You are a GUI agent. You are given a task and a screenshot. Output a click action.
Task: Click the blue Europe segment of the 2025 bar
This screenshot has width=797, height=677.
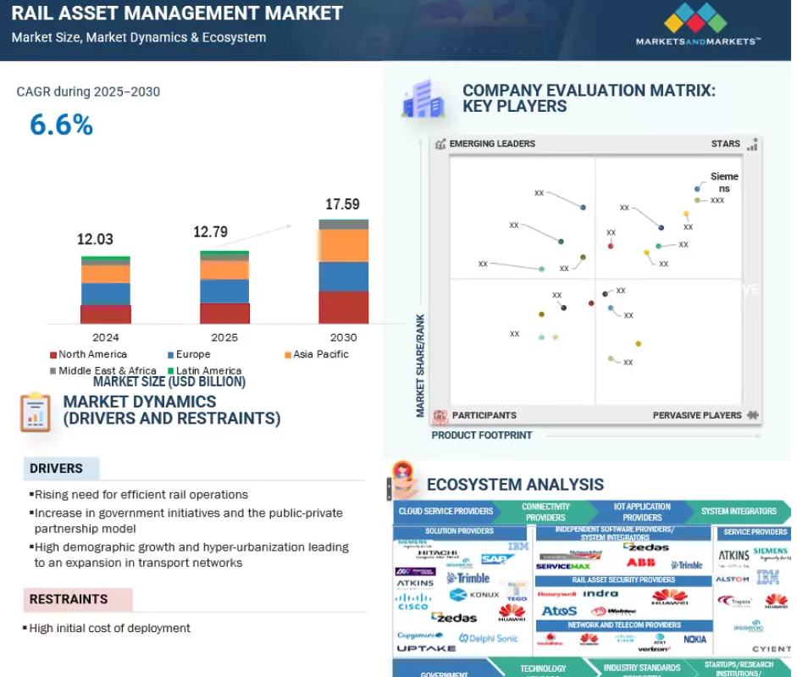pyautogui.click(x=224, y=291)
